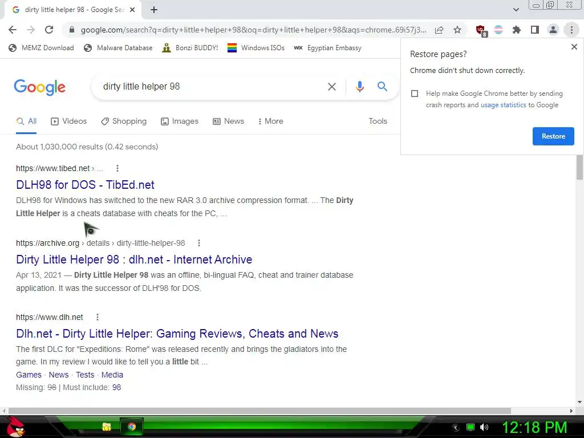Open the Games sitelink
This screenshot has width=584, height=438.
(x=29, y=375)
